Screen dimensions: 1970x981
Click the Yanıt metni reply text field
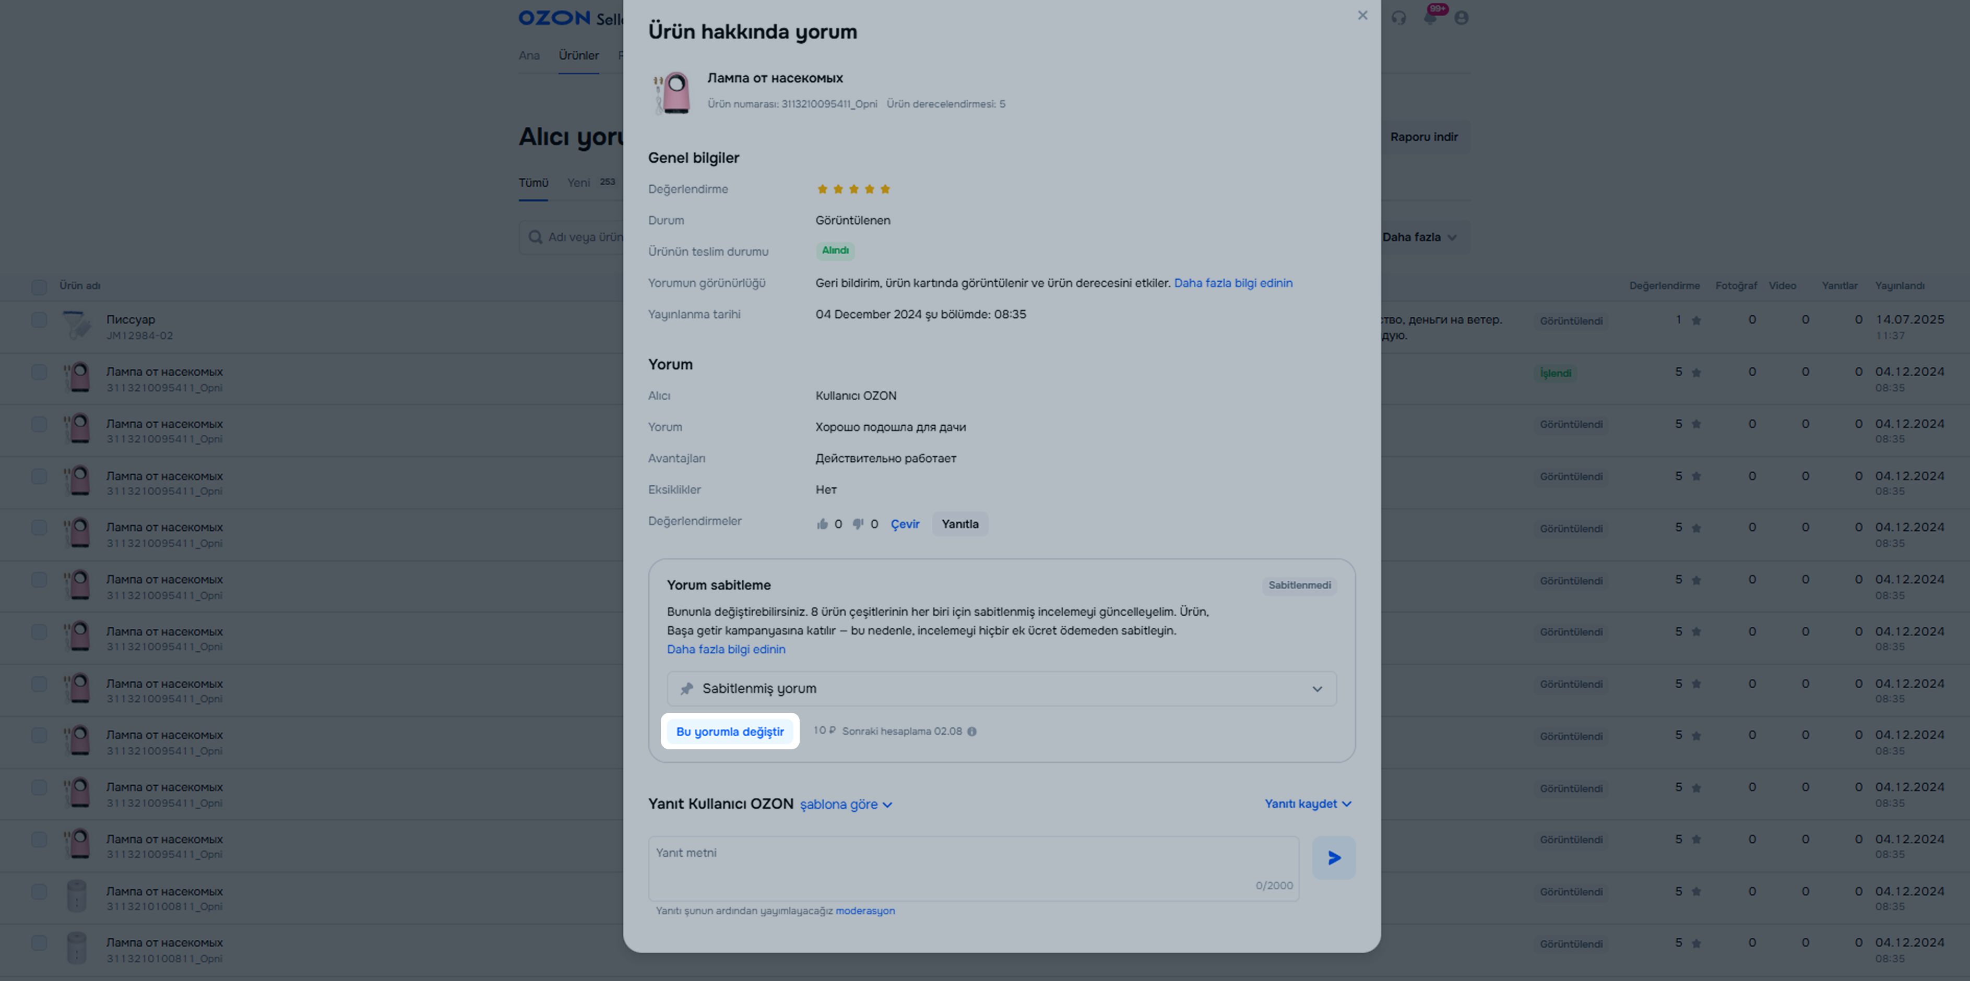(x=974, y=869)
